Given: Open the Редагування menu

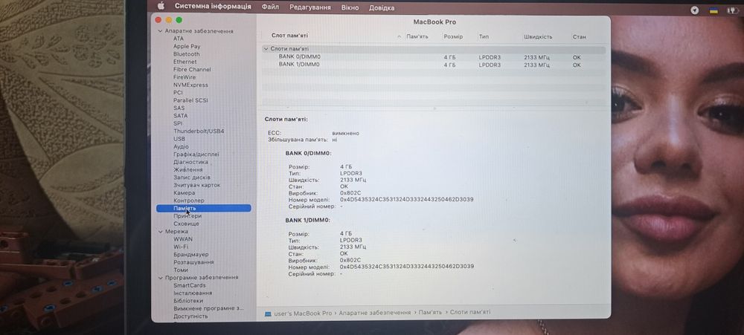Looking at the screenshot, I should point(310,7).
